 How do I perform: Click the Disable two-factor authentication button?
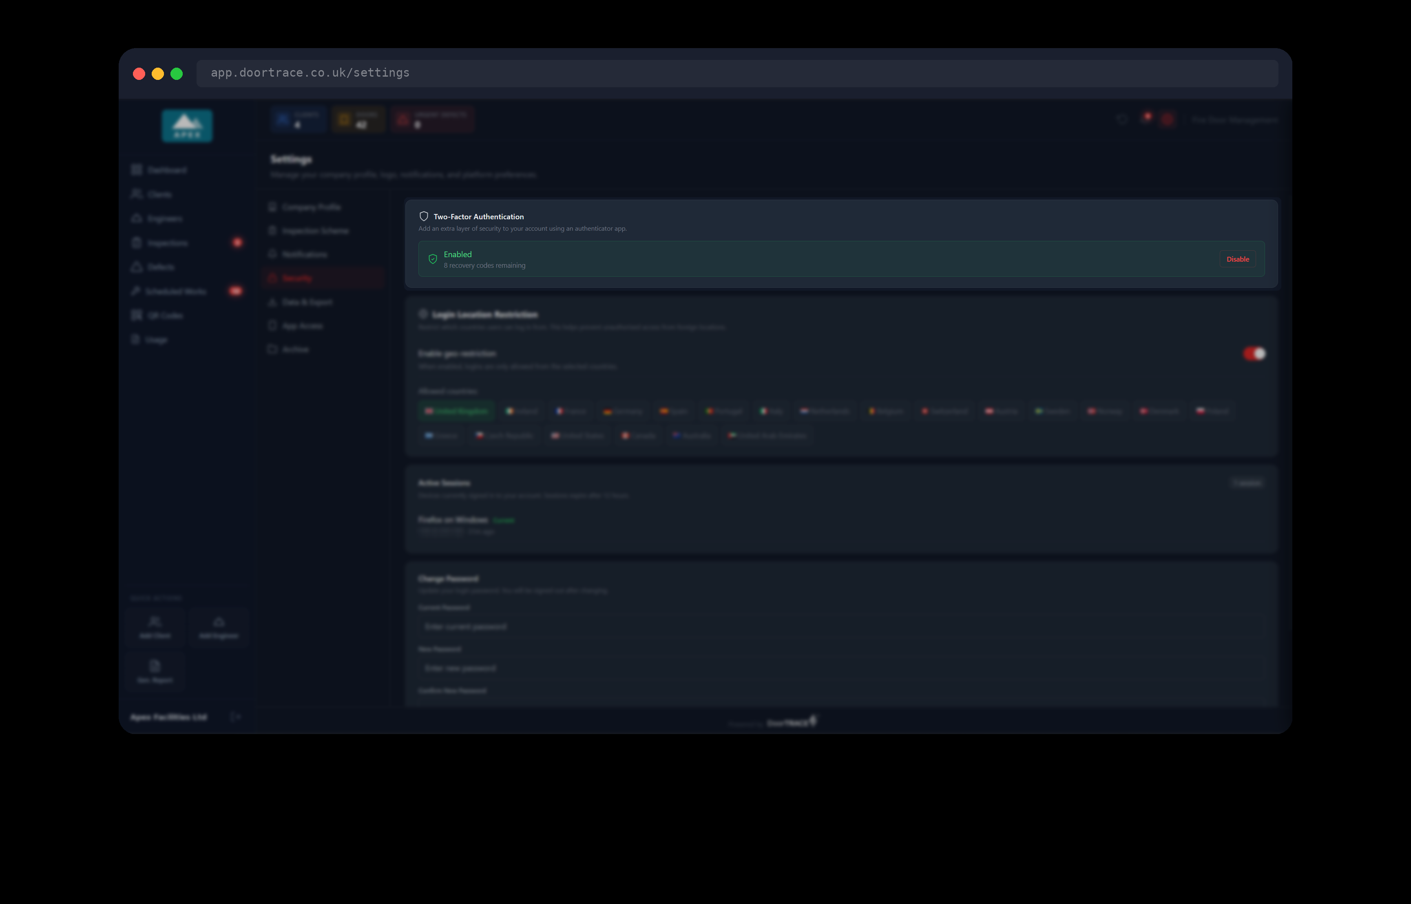[1237, 259]
